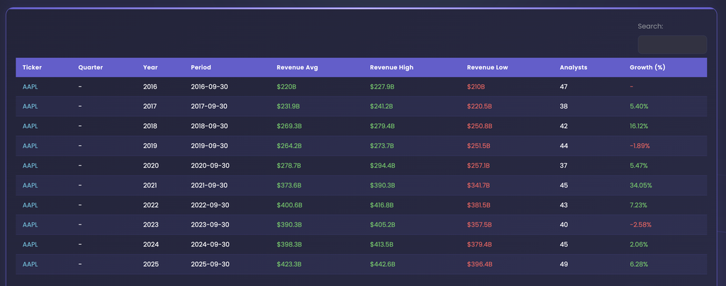Click the -1.89% growth value
Image resolution: width=726 pixels, height=286 pixels.
(x=640, y=146)
